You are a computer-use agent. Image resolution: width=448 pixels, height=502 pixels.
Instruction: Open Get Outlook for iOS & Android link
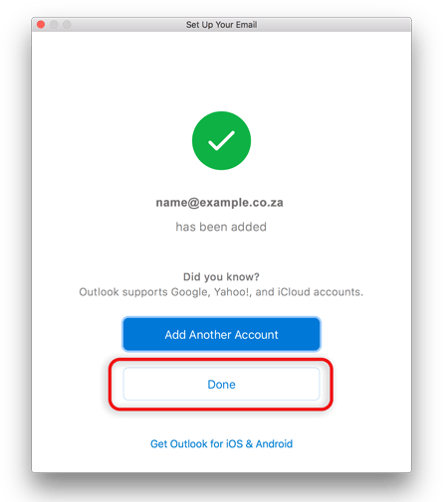point(221,443)
